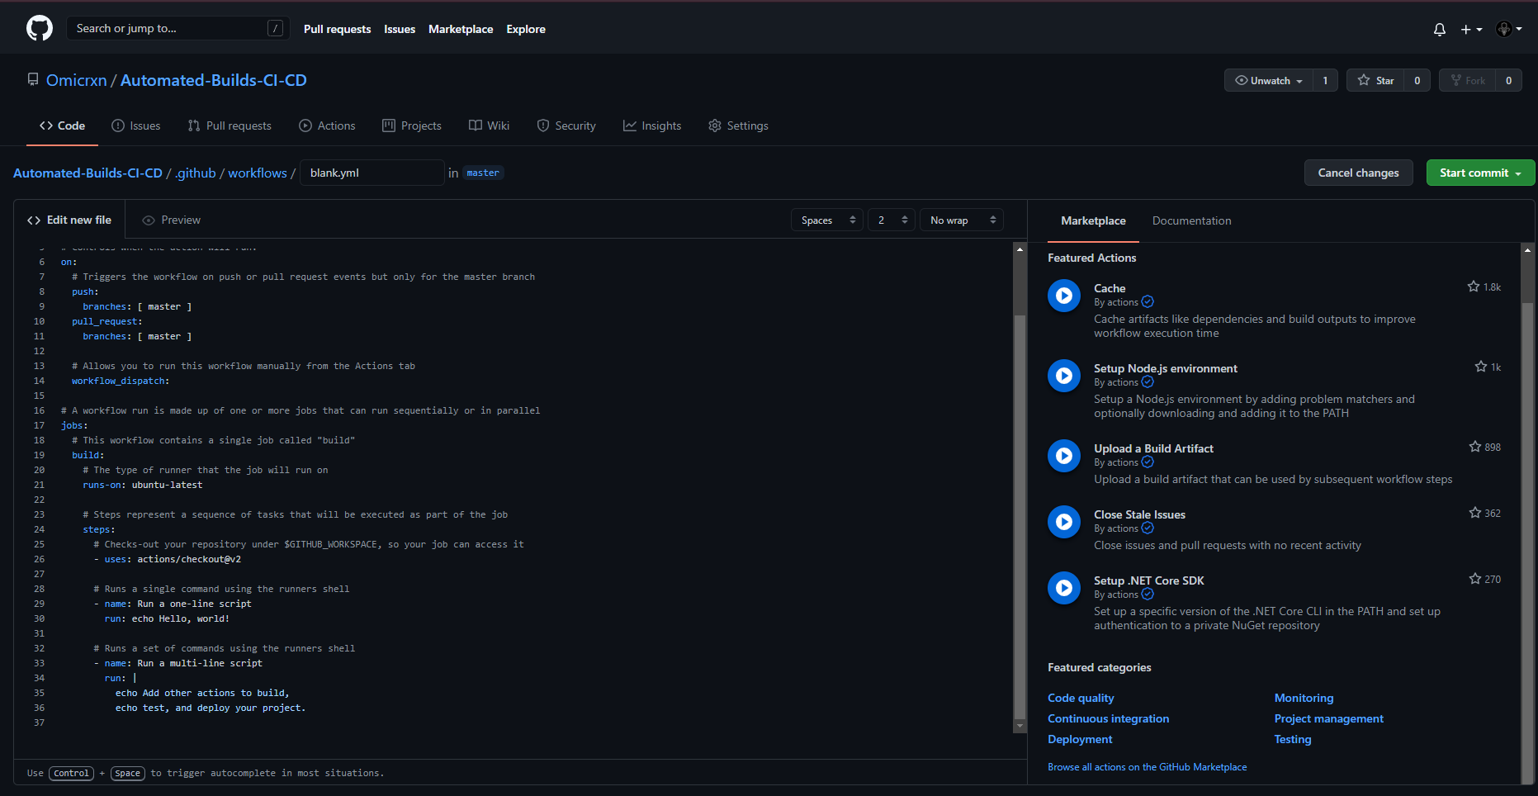
Task: Browse all actions on the GitHub Marketplace
Action: [x=1147, y=767]
